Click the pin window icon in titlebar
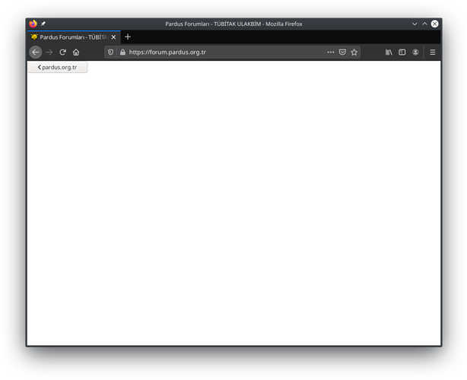Viewport: 467px width, 380px height. coord(43,24)
